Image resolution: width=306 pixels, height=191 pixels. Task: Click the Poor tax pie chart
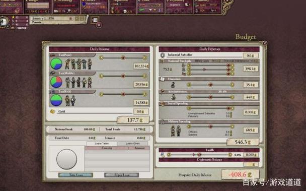(x=56, y=63)
